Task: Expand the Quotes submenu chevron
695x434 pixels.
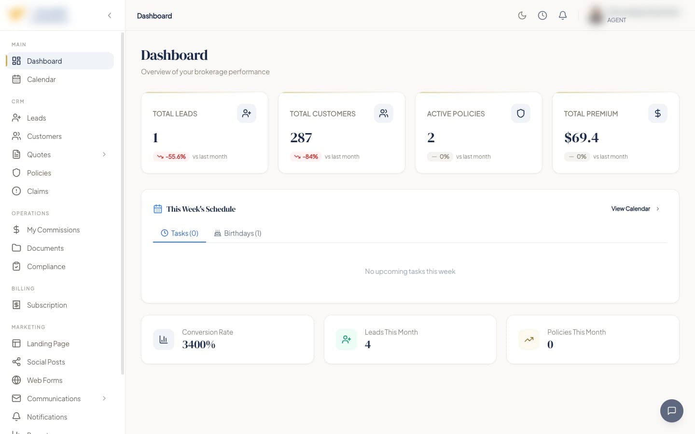Action: point(104,154)
